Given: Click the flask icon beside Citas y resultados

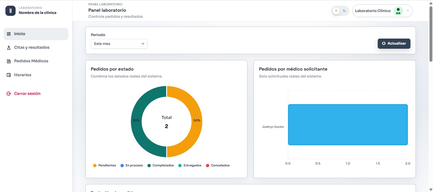Looking at the screenshot, I should [9, 47].
